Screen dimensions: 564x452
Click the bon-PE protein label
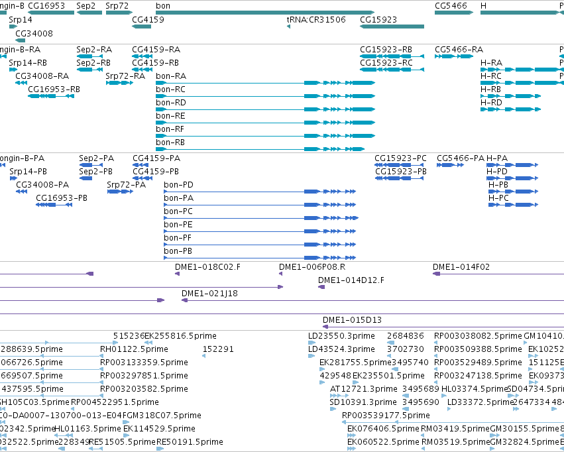(178, 225)
